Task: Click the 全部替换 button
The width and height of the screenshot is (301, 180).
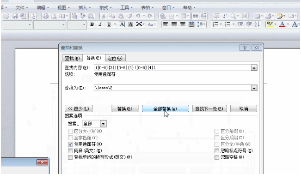Action: pos(165,108)
